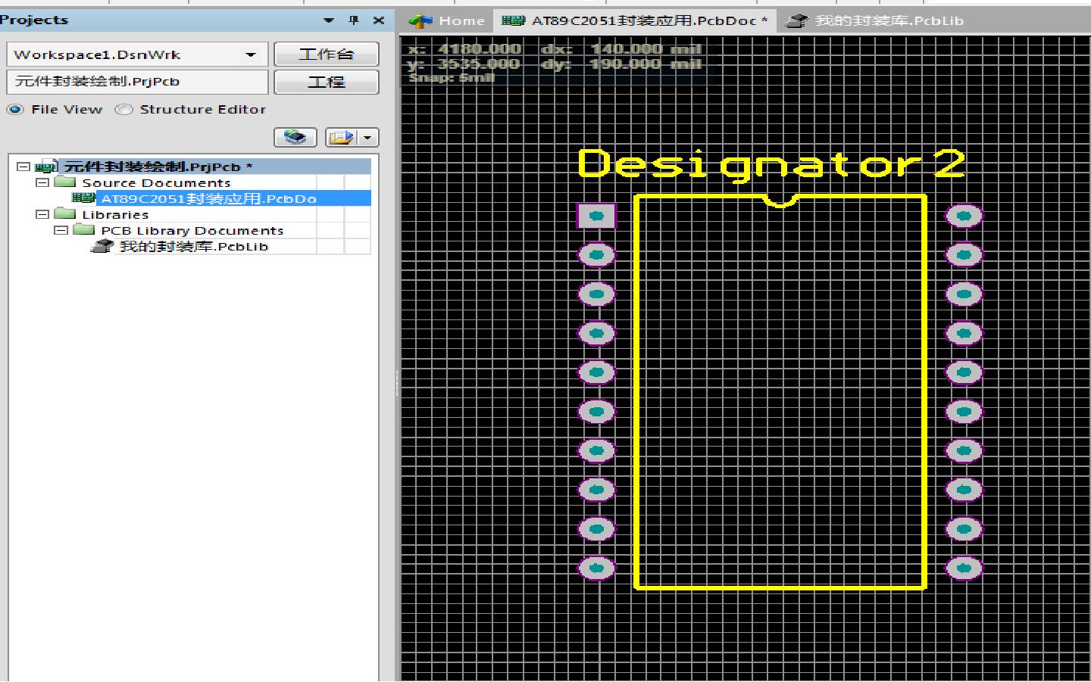The image size is (1091, 682).
Task: Collapse the Libraries folder node
Action: point(42,214)
